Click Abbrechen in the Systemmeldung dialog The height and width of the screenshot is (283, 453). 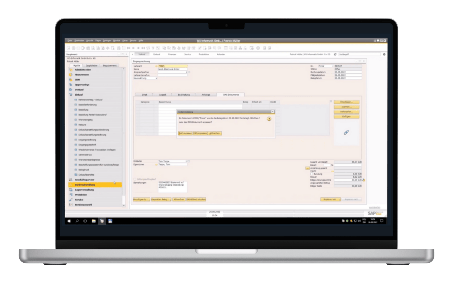(x=215, y=133)
